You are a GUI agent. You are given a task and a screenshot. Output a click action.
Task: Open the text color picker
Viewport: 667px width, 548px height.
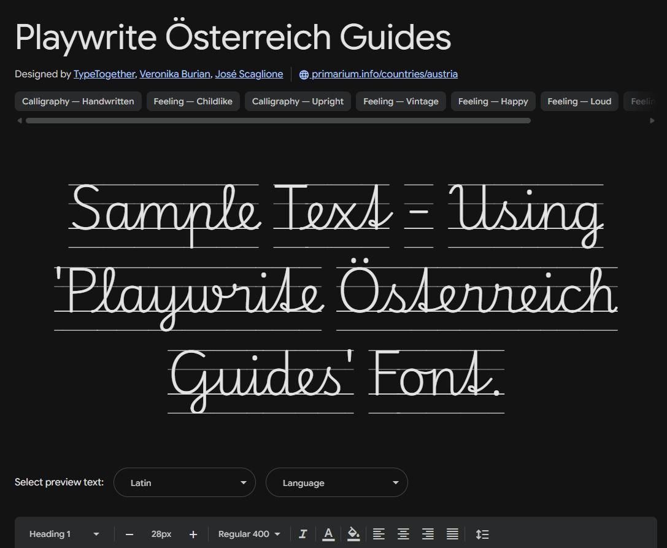(x=328, y=534)
